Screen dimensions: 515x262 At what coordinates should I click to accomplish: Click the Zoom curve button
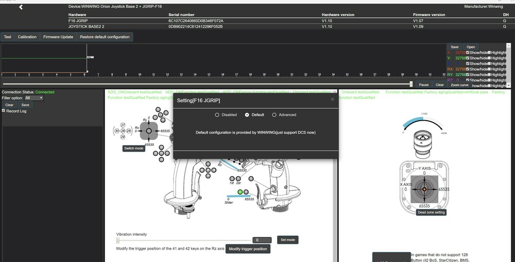(x=459, y=85)
